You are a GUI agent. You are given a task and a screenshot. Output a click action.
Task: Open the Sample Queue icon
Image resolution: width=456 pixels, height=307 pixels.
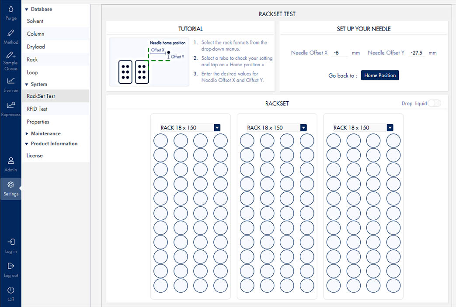tap(11, 55)
